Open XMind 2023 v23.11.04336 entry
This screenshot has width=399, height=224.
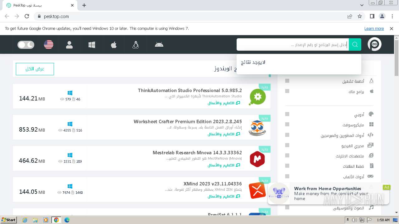(213, 184)
